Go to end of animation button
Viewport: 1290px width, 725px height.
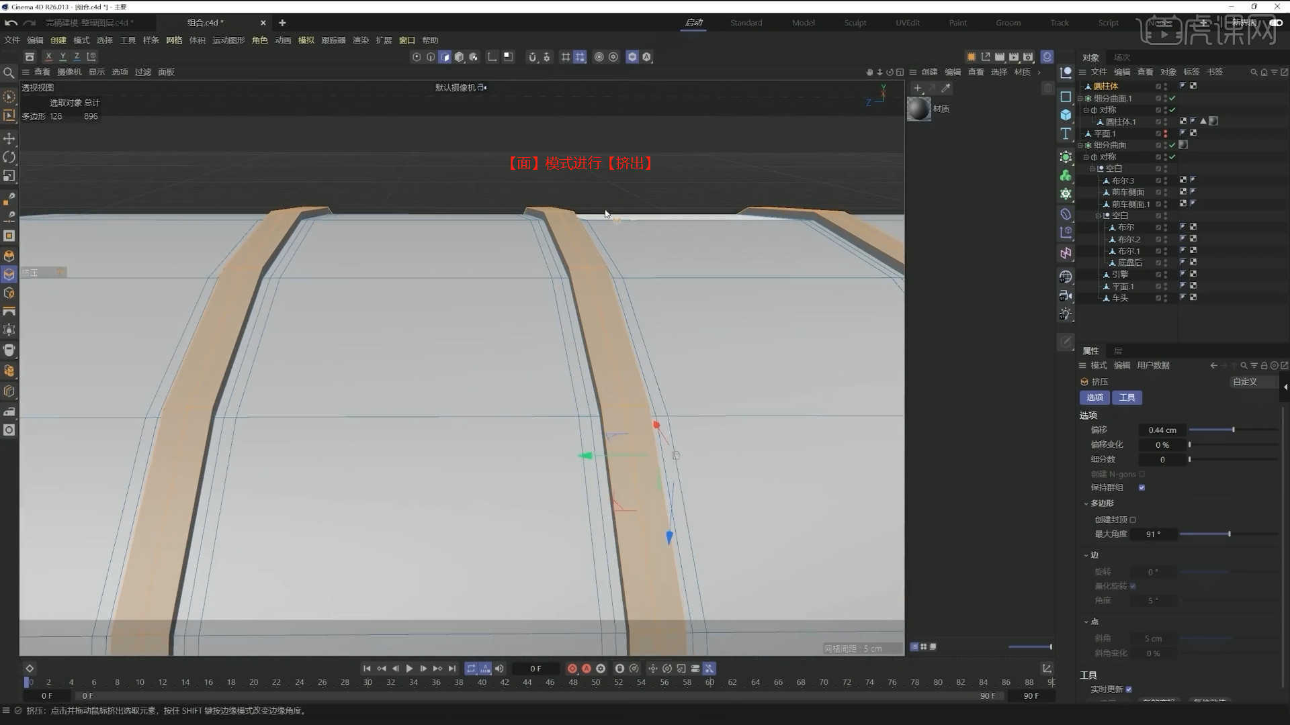[x=452, y=669]
